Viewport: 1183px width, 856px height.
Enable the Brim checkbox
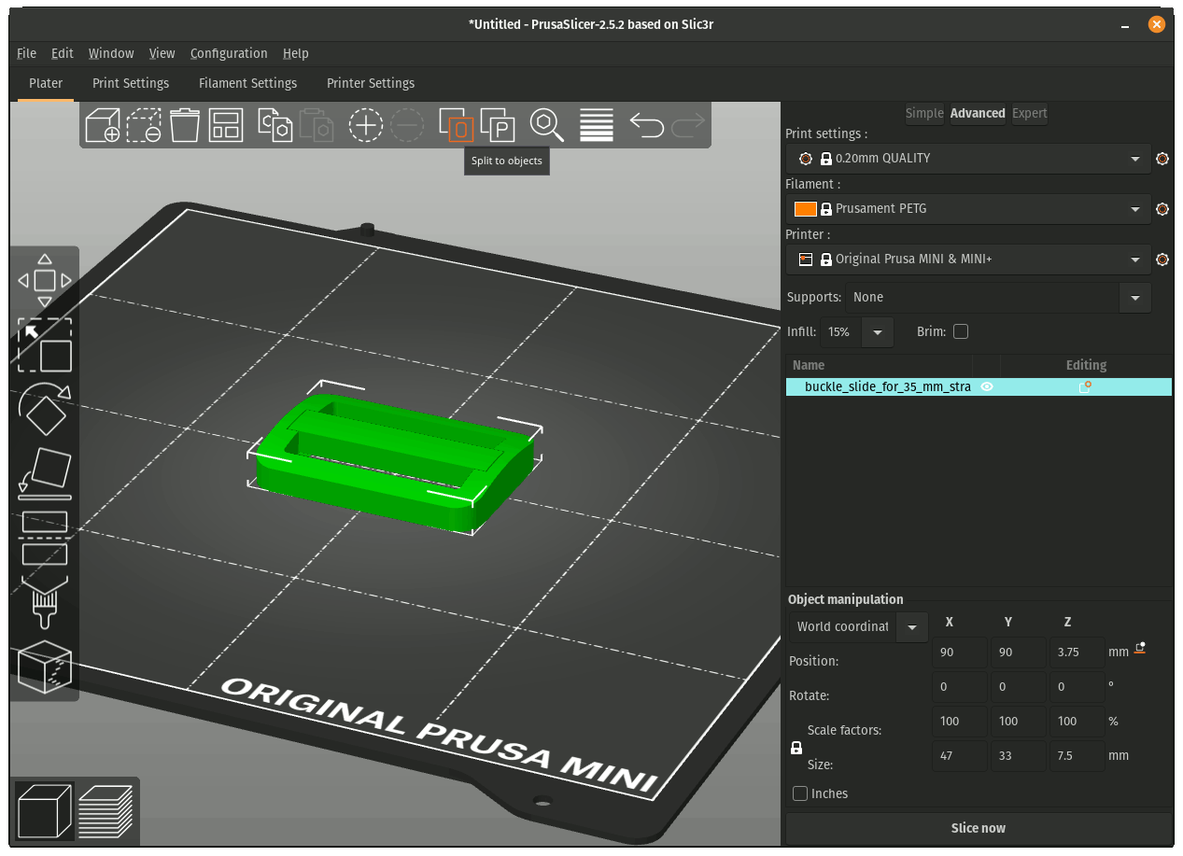(x=961, y=331)
